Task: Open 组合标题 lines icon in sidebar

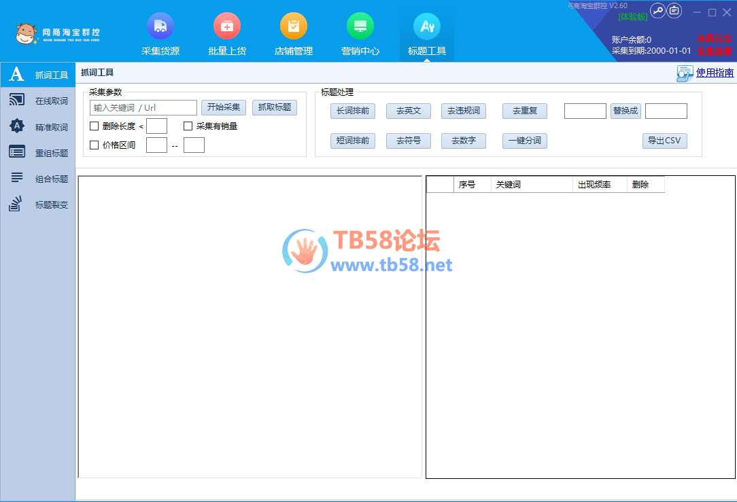Action: click(x=17, y=177)
